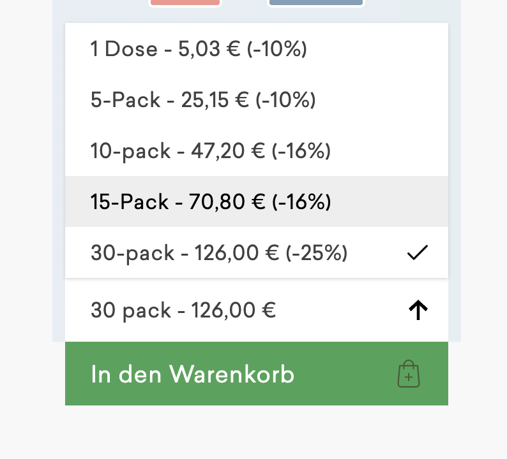Click the (-25%) discount label
The image size is (507, 459).
[x=317, y=253]
